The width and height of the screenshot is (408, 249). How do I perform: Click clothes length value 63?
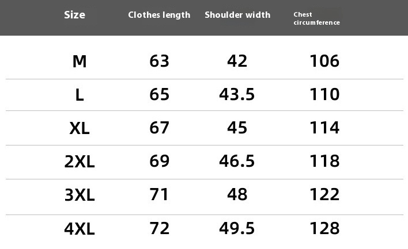tap(159, 61)
